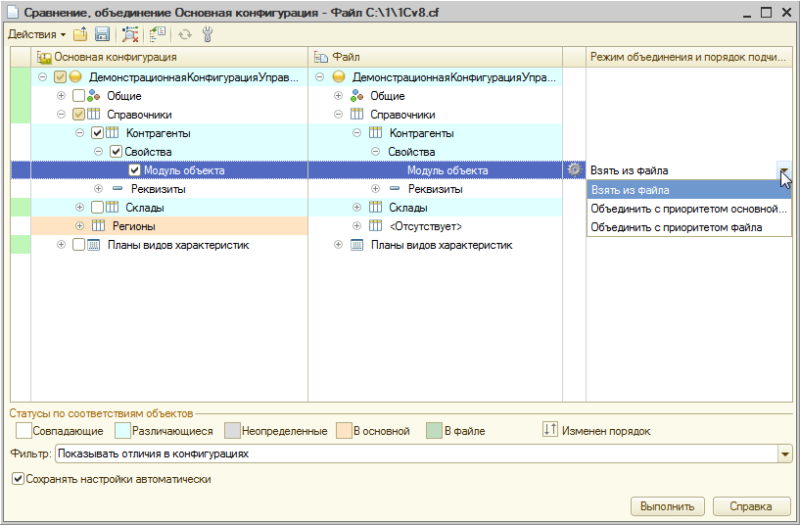The image size is (800, 525).
Task: Click the checklist mark-by-subsystems toolbar icon
Action: [x=158, y=34]
